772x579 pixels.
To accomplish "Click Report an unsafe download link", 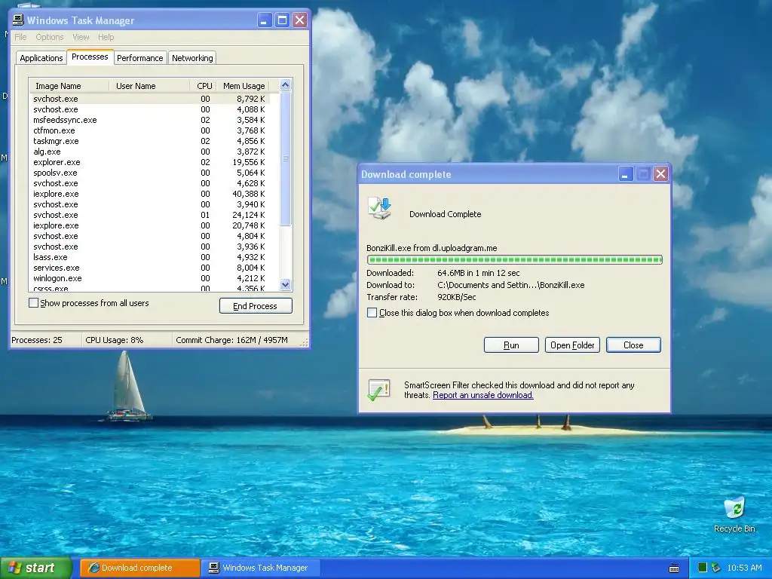I will pyautogui.click(x=482, y=395).
